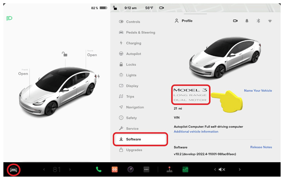Click Name Your Vehicle link
Image resolution: width=284 pixels, height=180 pixels.
(x=258, y=91)
